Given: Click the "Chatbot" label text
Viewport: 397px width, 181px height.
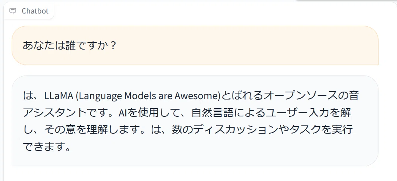Looking at the screenshot, I should pos(35,11).
